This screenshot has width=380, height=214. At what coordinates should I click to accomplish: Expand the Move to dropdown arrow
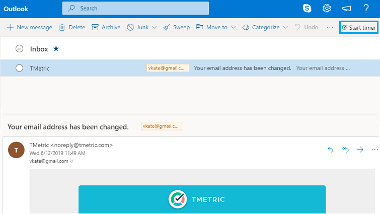click(x=233, y=27)
